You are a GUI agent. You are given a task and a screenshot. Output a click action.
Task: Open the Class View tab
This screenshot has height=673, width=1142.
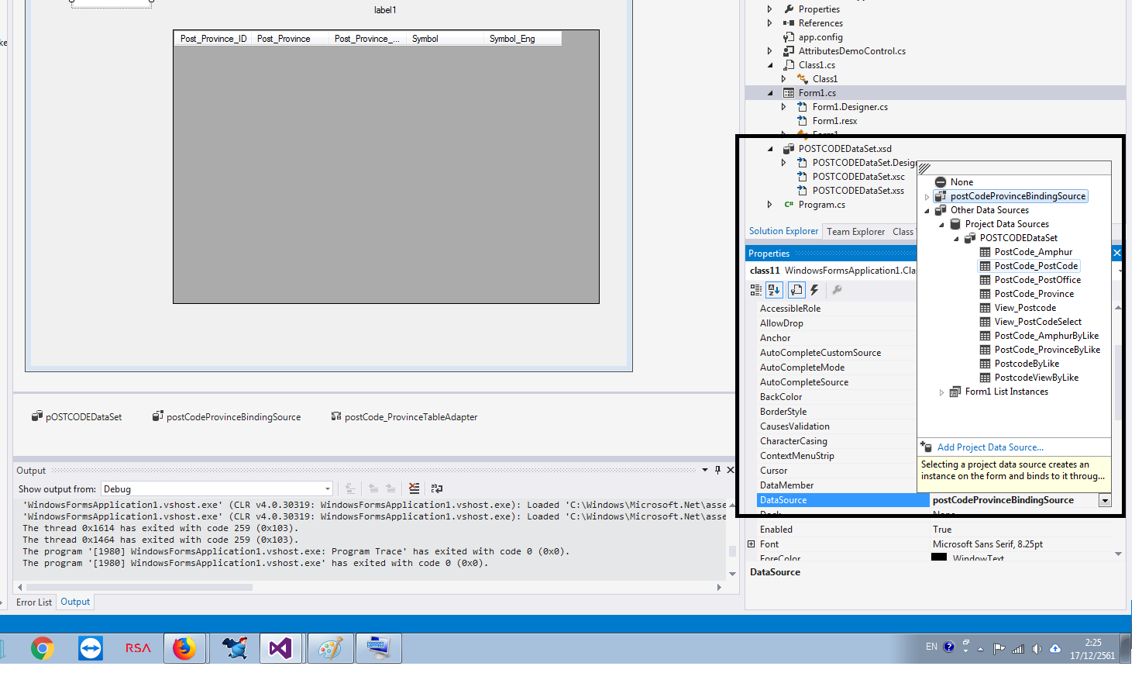click(903, 232)
